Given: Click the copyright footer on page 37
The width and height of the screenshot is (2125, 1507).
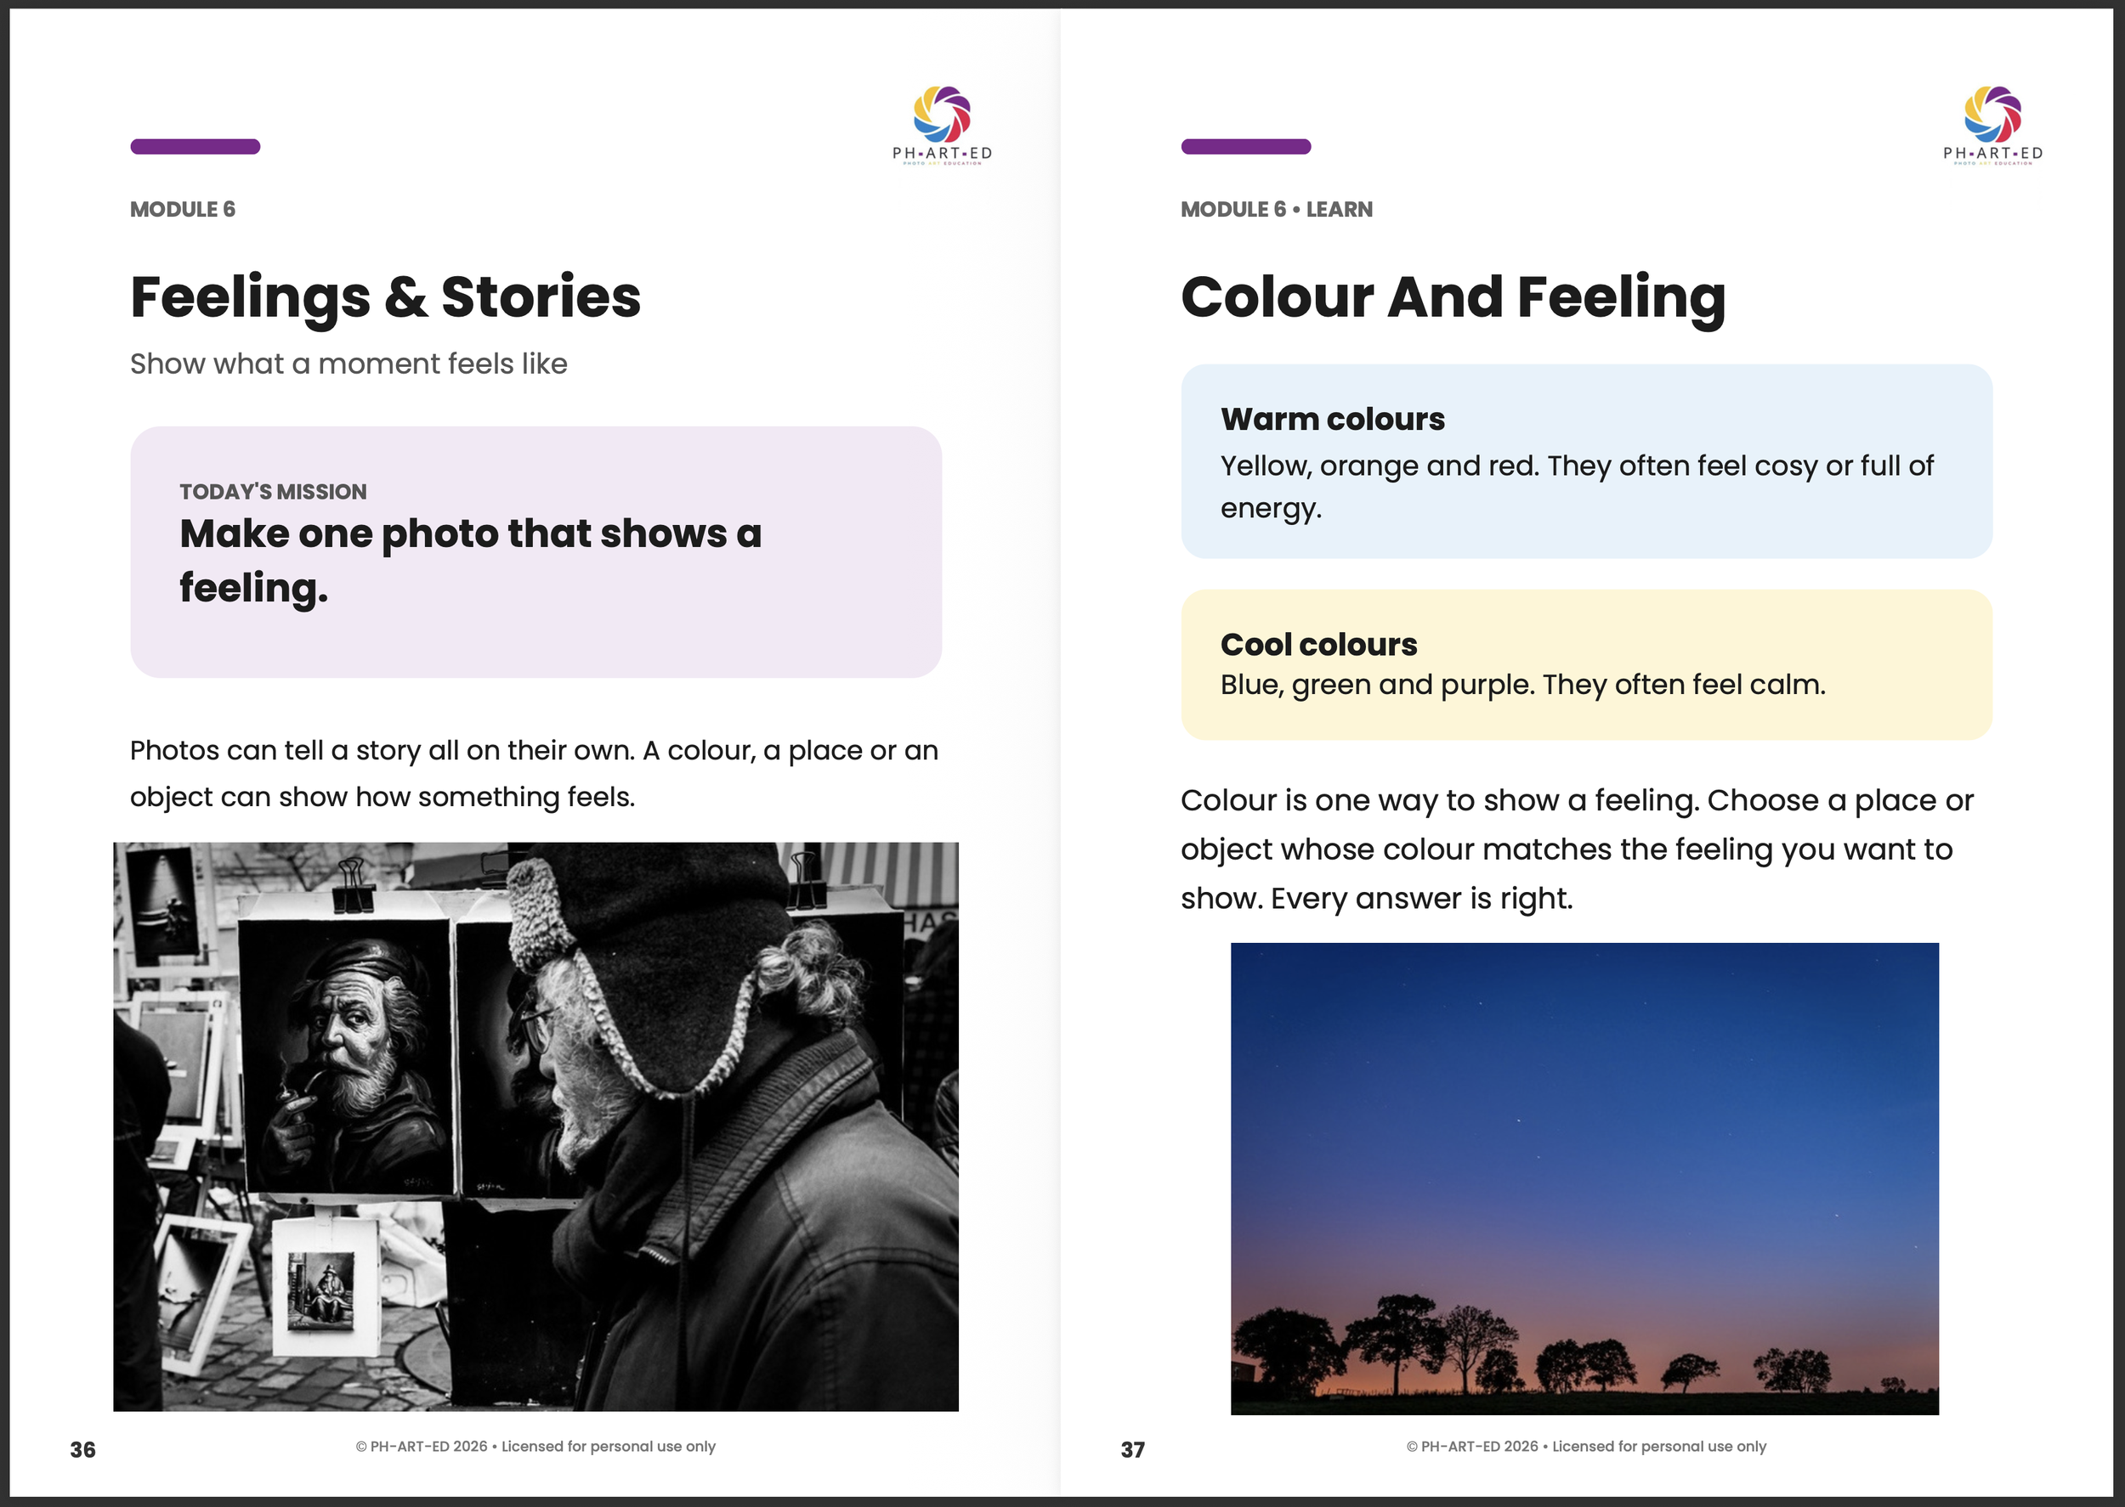Looking at the screenshot, I should coord(1585,1447).
